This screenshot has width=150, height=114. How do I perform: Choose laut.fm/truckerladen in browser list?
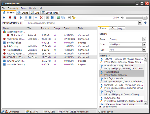coord(122,80)
